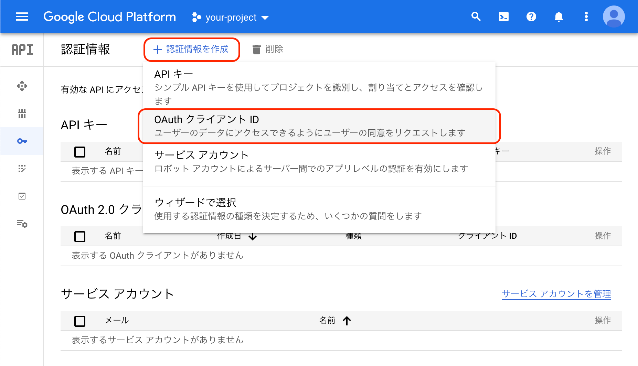The height and width of the screenshot is (366, 638).
Task: Open the hamburger navigation menu
Action: click(22, 17)
